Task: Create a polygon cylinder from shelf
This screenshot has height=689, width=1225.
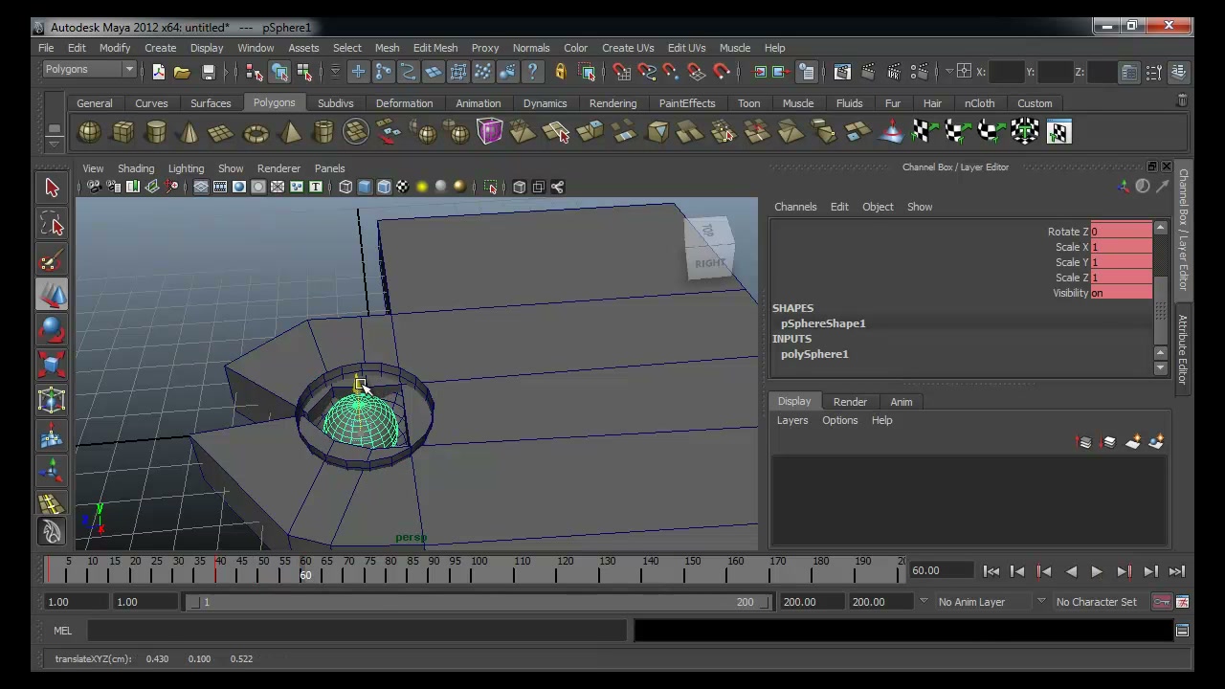Action: tap(156, 132)
